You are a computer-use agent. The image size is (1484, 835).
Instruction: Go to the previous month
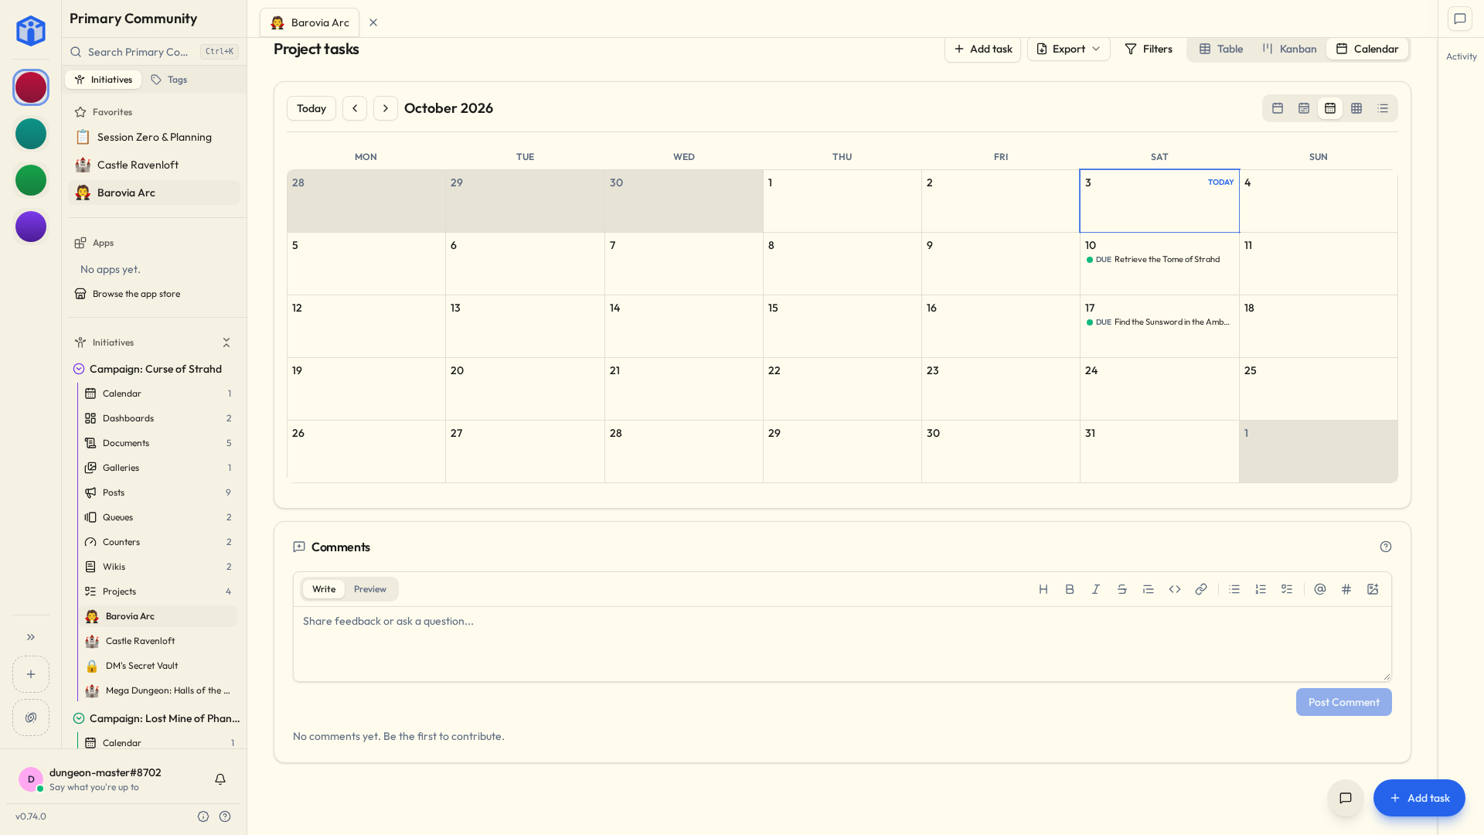tap(355, 108)
